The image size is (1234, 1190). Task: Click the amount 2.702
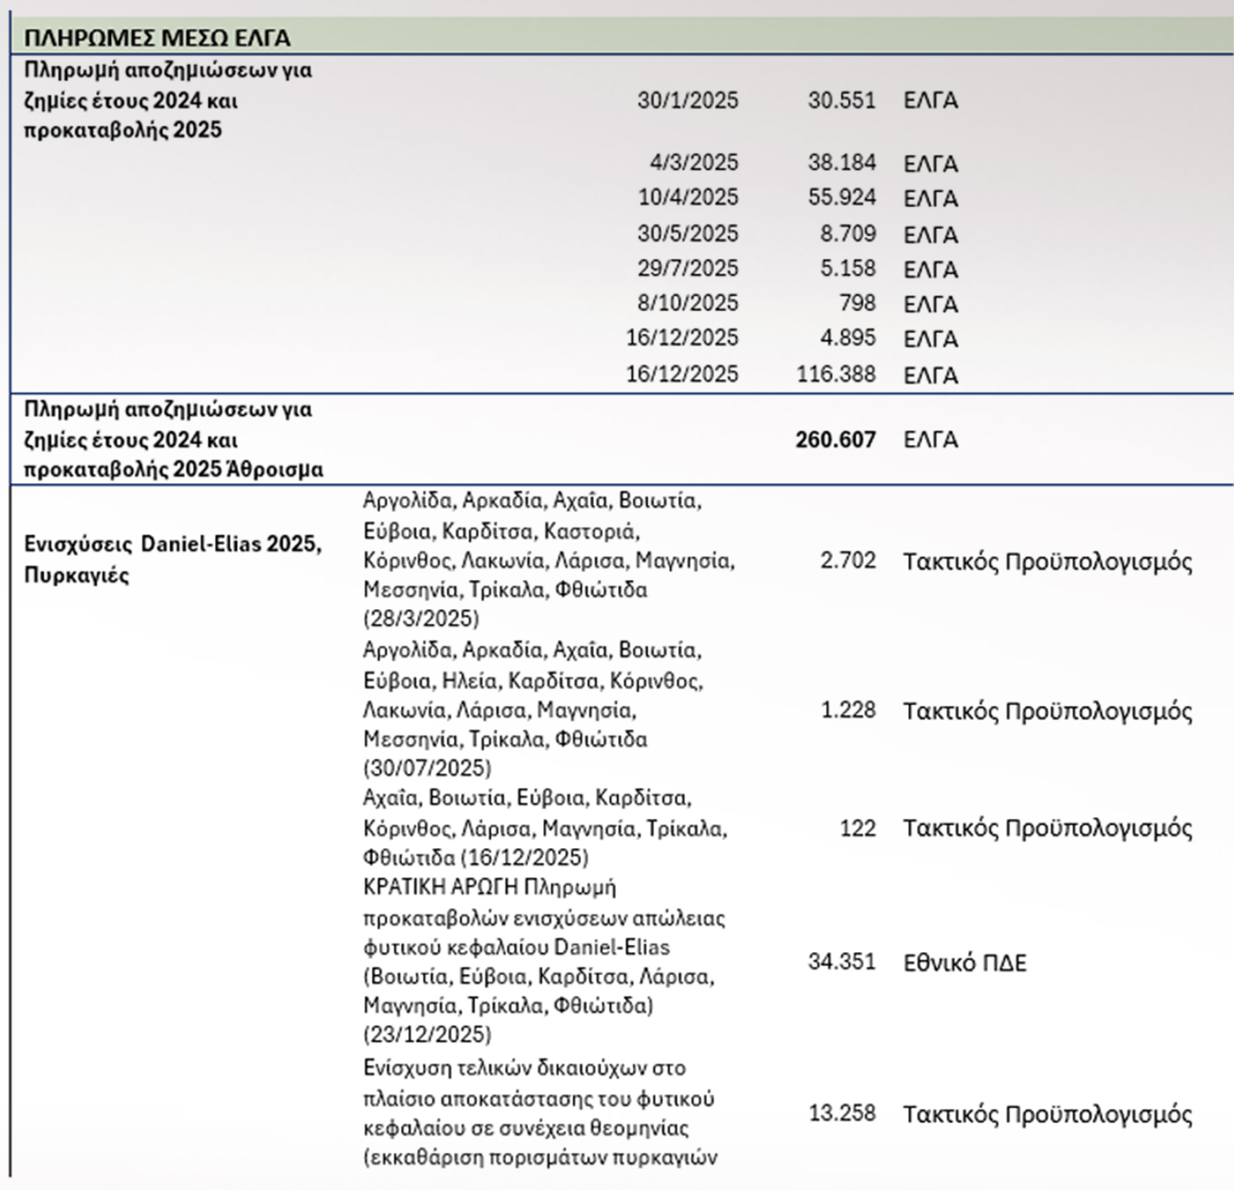click(x=847, y=560)
